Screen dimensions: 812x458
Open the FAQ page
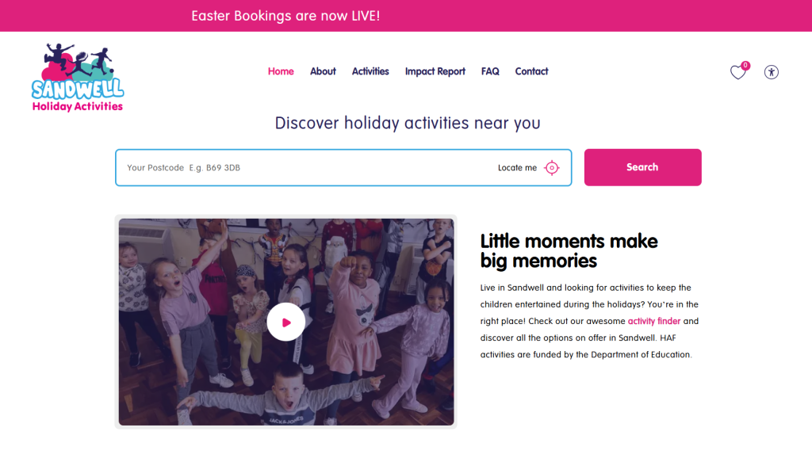490,71
